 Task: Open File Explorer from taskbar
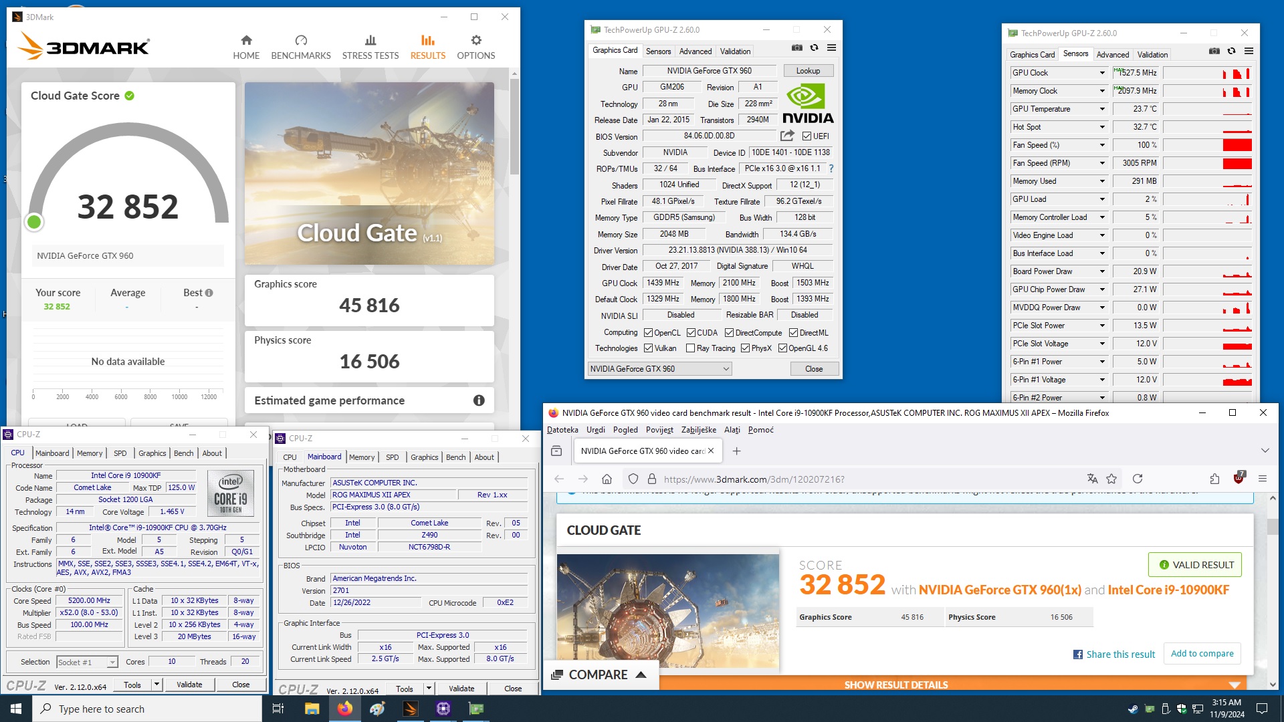coord(312,709)
